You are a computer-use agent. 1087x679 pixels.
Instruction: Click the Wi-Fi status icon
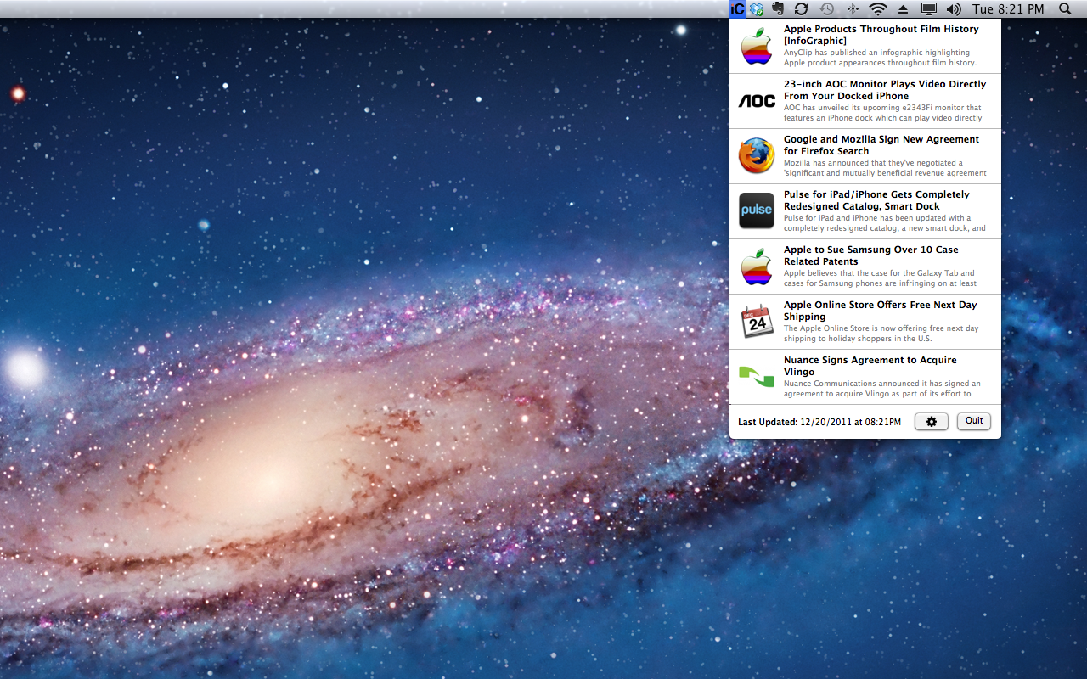pos(877,9)
